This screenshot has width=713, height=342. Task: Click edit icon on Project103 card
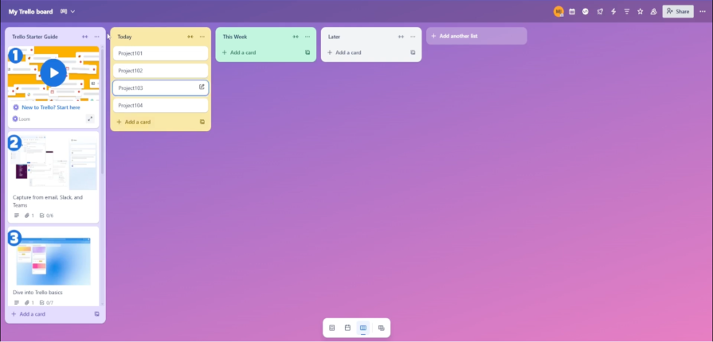click(x=202, y=87)
